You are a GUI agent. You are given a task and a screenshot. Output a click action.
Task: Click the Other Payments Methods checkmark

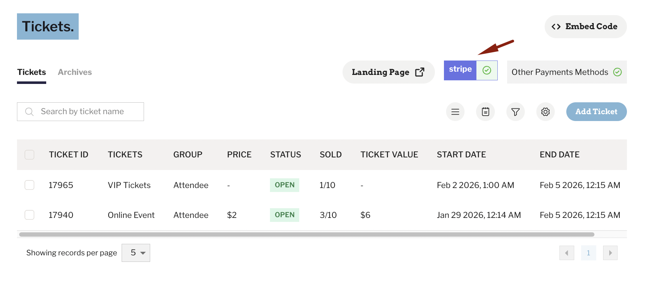click(618, 72)
